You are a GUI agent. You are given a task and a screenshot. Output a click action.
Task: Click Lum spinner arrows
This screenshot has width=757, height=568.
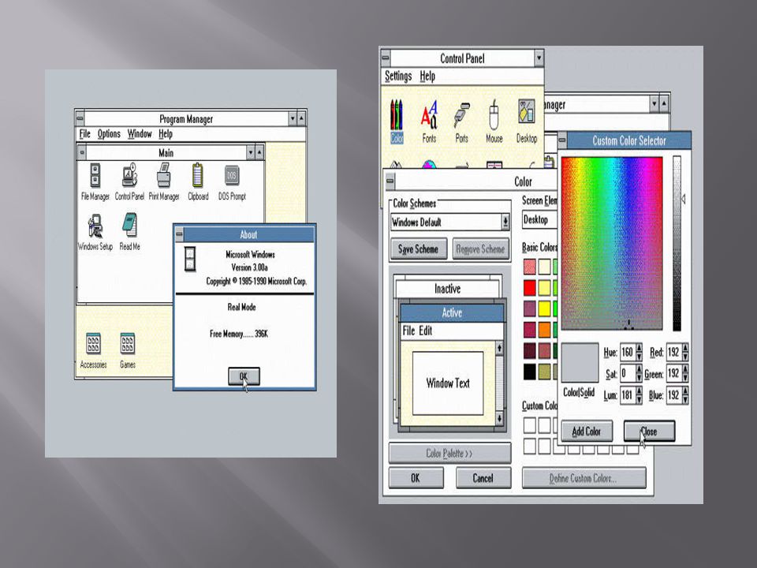coord(640,395)
